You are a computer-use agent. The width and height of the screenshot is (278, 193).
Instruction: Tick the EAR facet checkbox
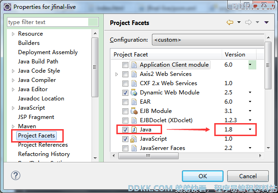[125, 102]
